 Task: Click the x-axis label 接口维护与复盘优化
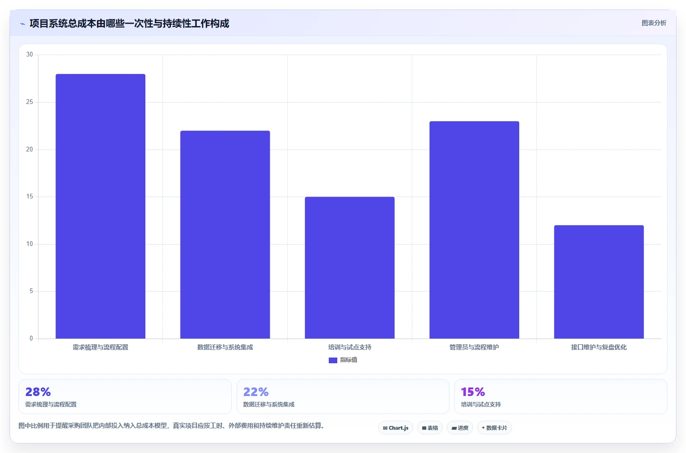coord(599,348)
